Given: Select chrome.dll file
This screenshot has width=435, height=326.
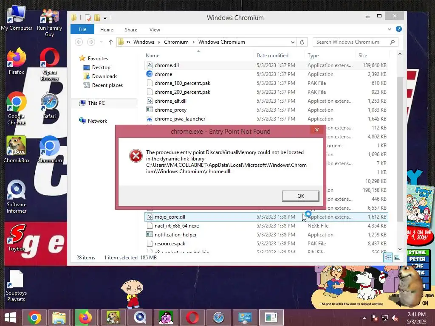Looking at the screenshot, I should coord(266,65).
